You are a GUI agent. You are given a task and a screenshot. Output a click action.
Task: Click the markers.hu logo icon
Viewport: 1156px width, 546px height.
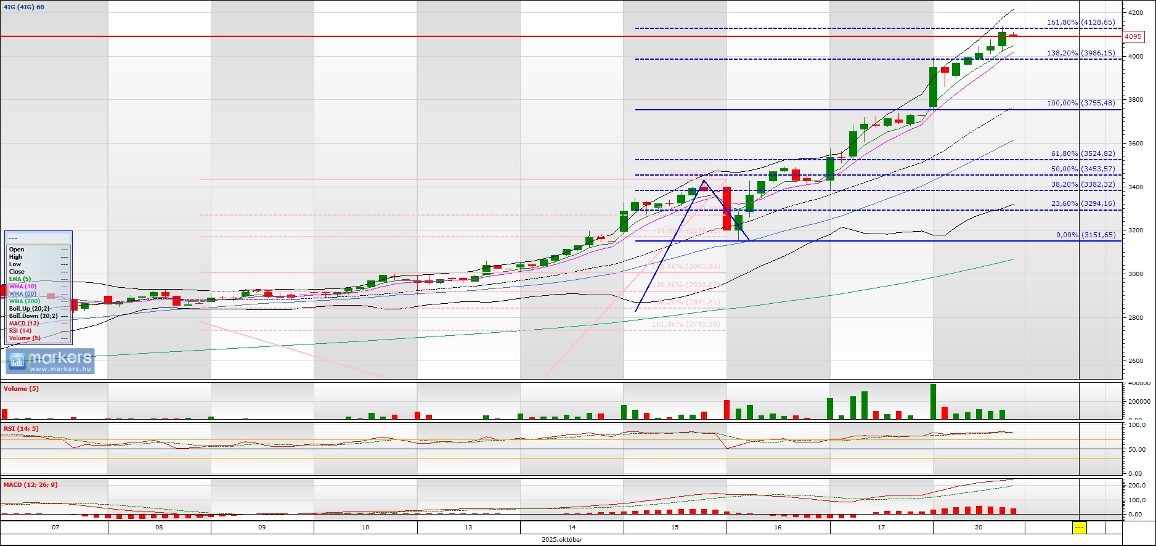click(x=17, y=361)
